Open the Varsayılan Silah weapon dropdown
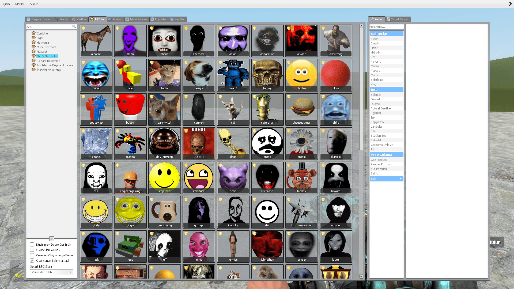Image resolution: width=514 pixels, height=289 pixels. (x=51, y=272)
